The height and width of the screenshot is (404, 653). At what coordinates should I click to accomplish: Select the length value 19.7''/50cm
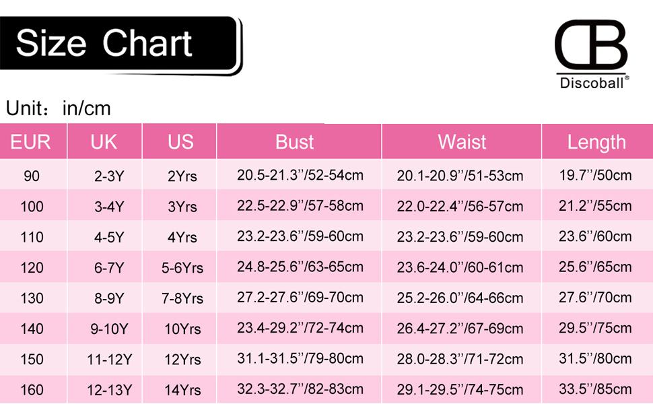[x=596, y=176]
